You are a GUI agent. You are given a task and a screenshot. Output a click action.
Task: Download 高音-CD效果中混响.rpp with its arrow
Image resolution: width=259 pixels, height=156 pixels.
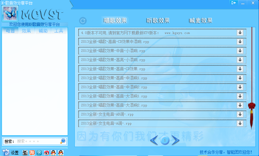coord(240,42)
